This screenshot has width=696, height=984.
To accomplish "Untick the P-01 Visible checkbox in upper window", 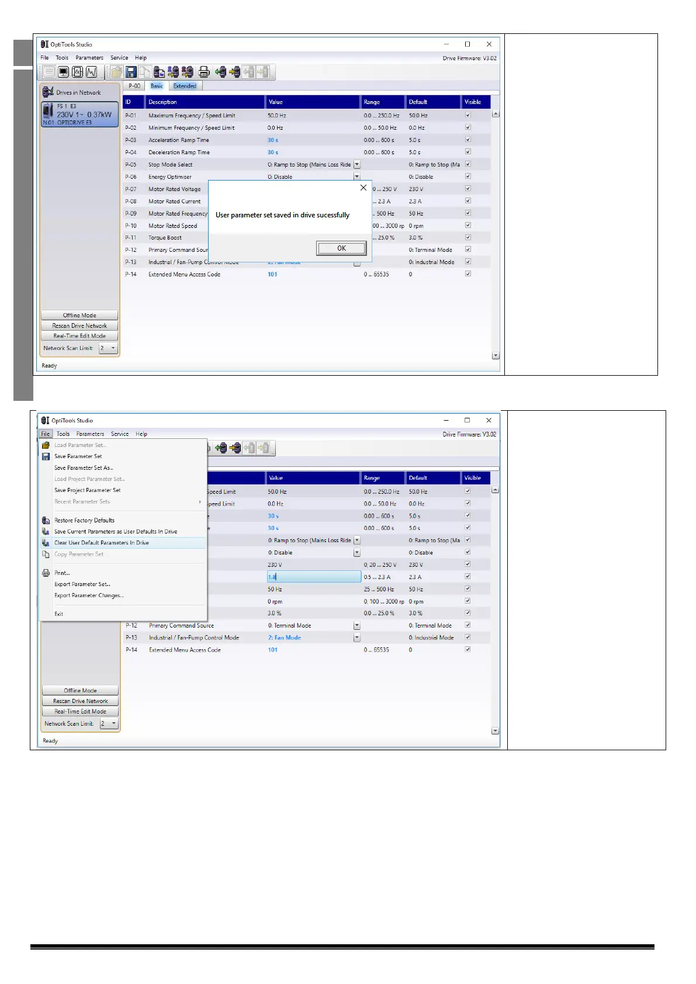I will click(x=468, y=115).
